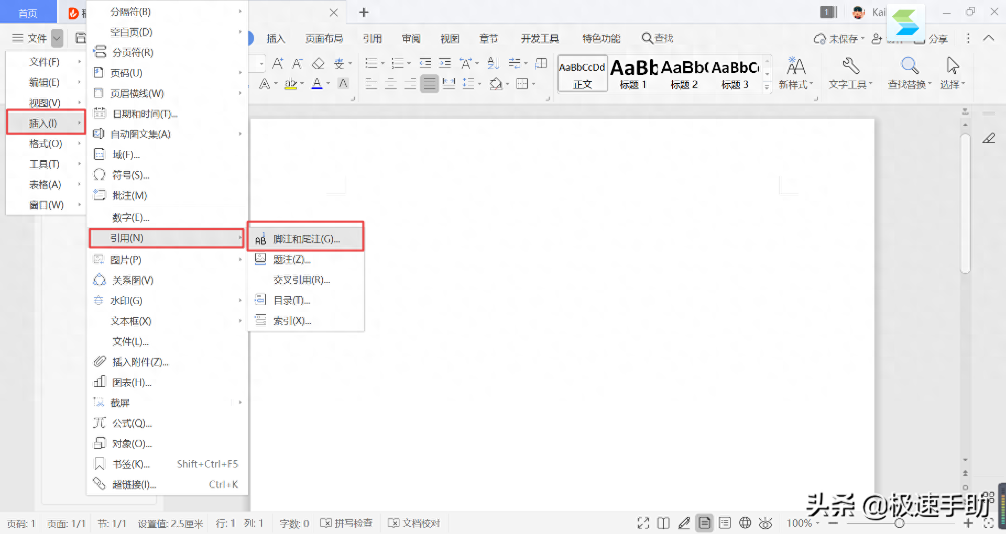Click the decrease indent icon
1006x534 pixels.
point(425,64)
